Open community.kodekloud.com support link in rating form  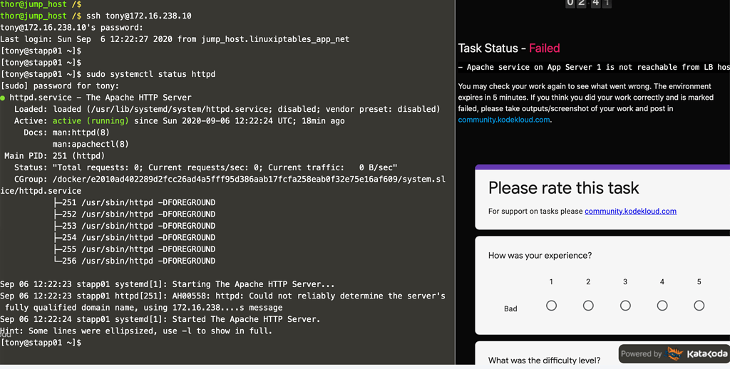point(630,212)
